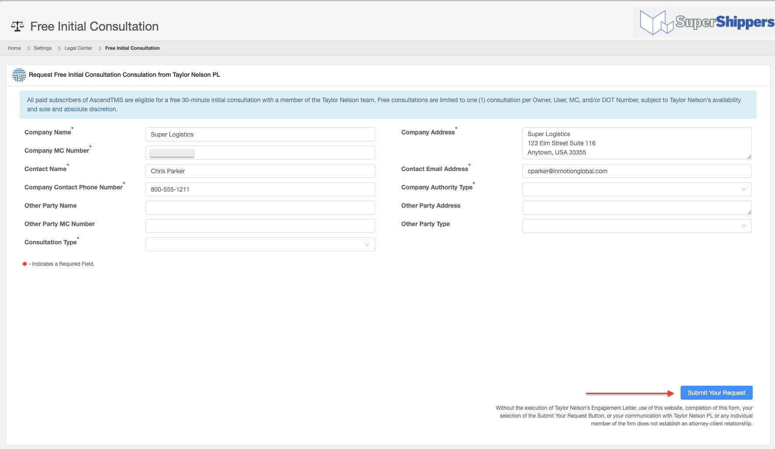Click the Contact Email Address field

point(637,171)
